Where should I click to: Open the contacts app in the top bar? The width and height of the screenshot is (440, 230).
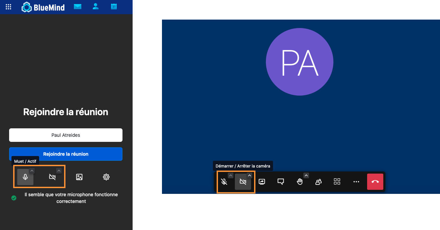tap(95, 6)
